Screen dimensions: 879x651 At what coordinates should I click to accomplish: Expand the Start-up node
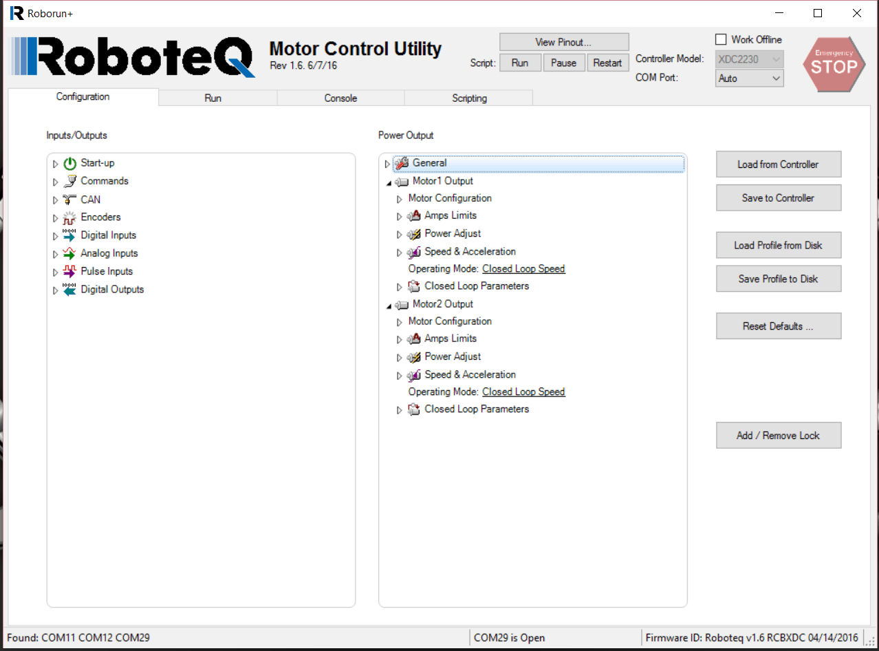56,164
